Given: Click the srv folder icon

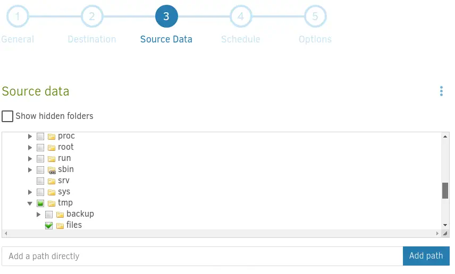Looking at the screenshot, I should (52, 181).
